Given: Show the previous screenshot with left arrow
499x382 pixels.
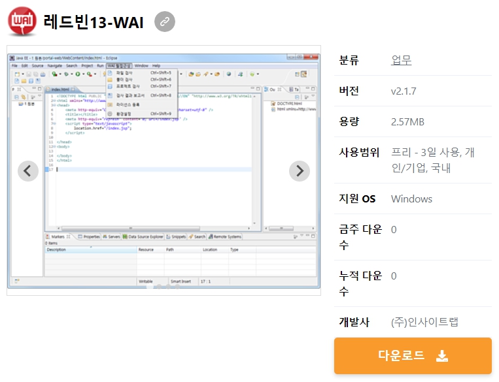Looking at the screenshot, I should coord(28,171).
